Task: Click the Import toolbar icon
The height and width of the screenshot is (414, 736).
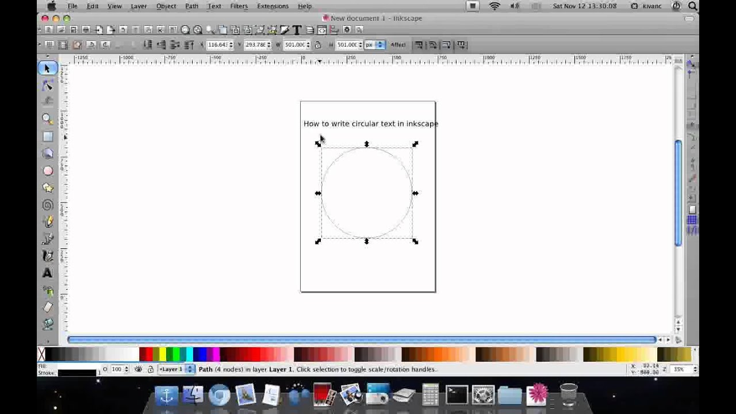Action: [x=99, y=30]
